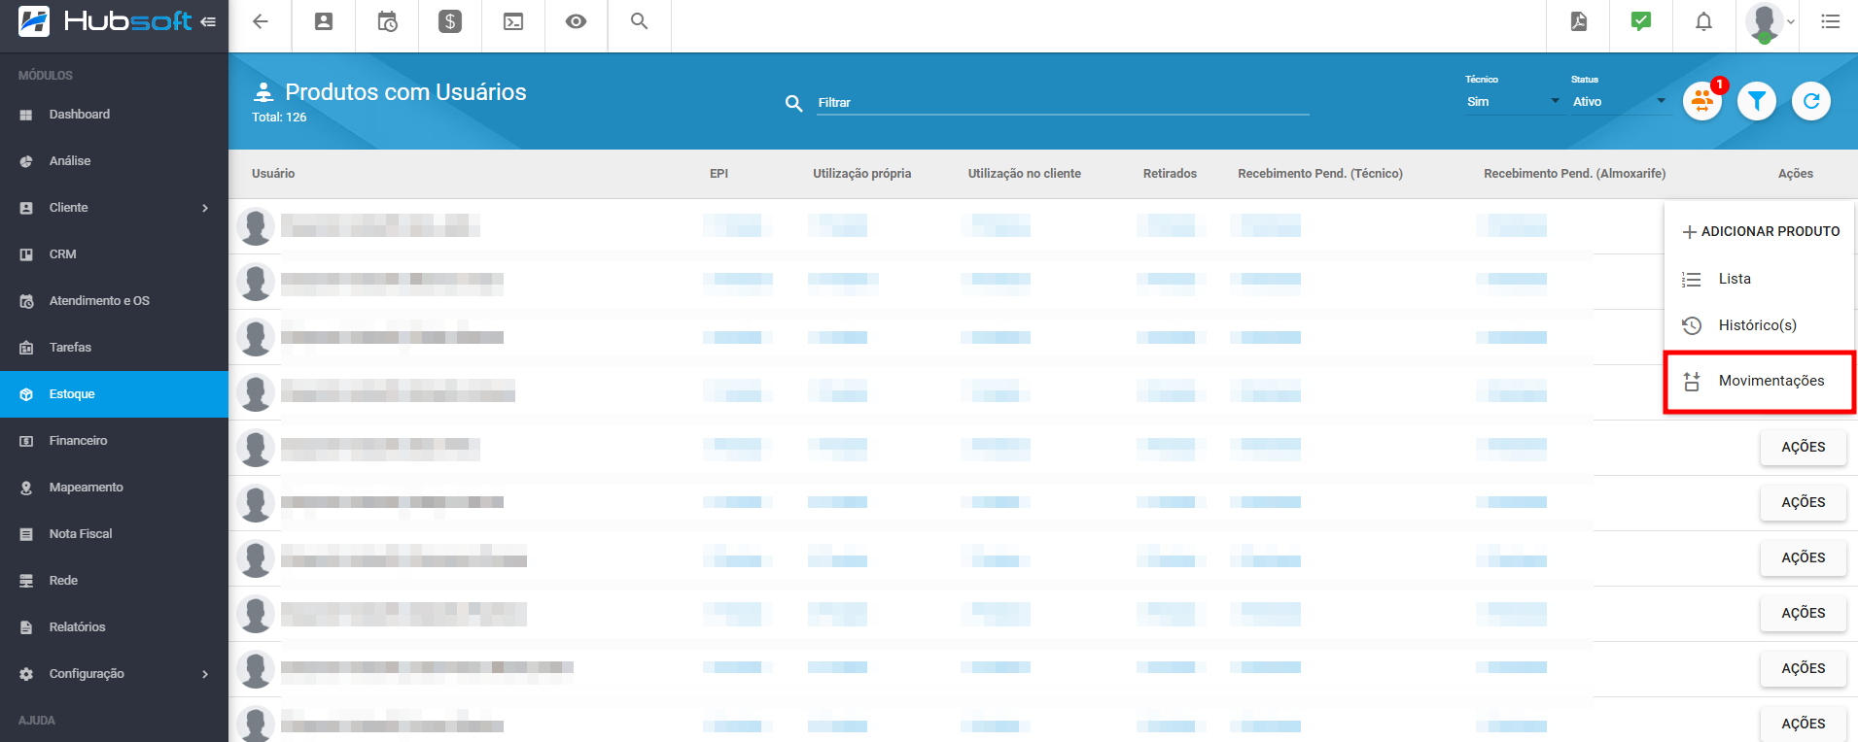Open the Relatórios module

[114, 627]
